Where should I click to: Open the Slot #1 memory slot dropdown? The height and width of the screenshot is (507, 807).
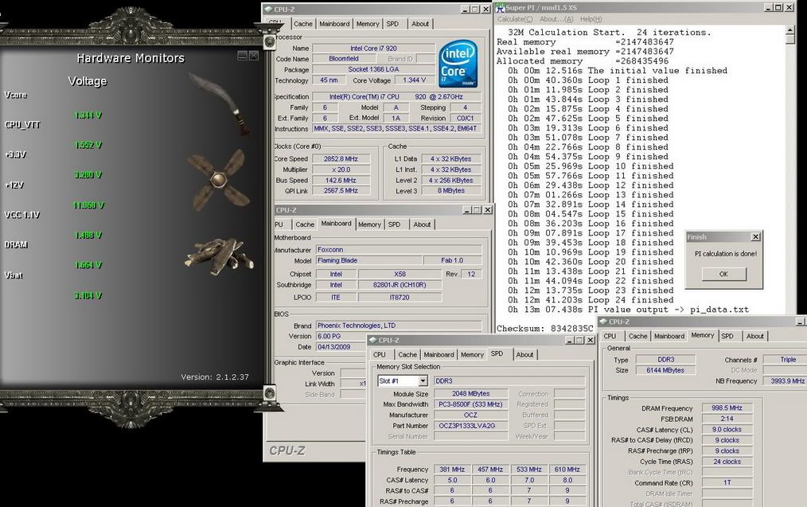(423, 381)
